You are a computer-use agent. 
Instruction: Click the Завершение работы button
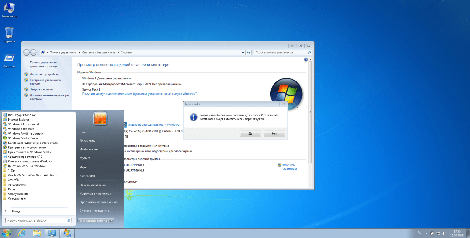(x=93, y=221)
